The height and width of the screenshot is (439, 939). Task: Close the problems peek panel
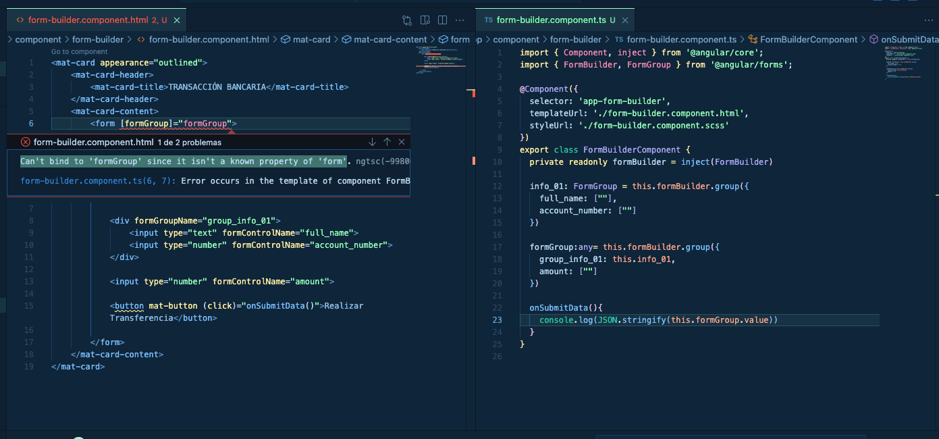(402, 142)
